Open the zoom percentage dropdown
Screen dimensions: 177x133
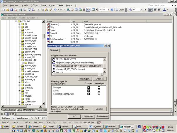(x=109, y=10)
